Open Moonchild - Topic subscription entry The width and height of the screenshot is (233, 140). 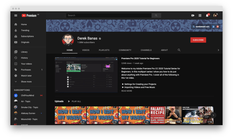(x=28, y=119)
